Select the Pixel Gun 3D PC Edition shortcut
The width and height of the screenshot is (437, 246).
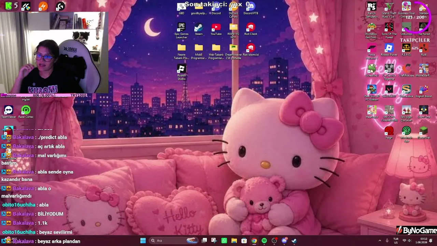tap(372, 93)
